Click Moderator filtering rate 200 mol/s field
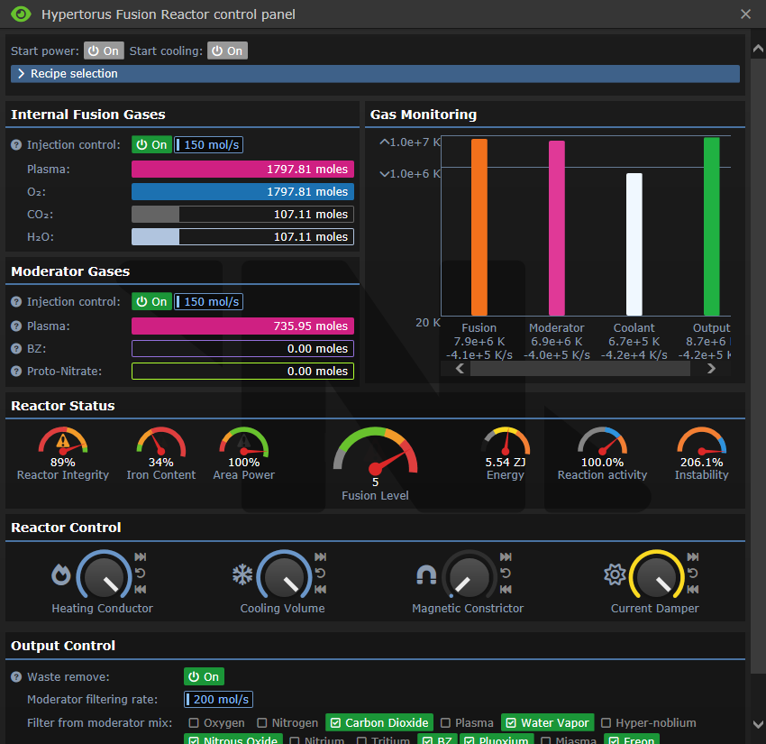The width and height of the screenshot is (766, 744). 218,700
